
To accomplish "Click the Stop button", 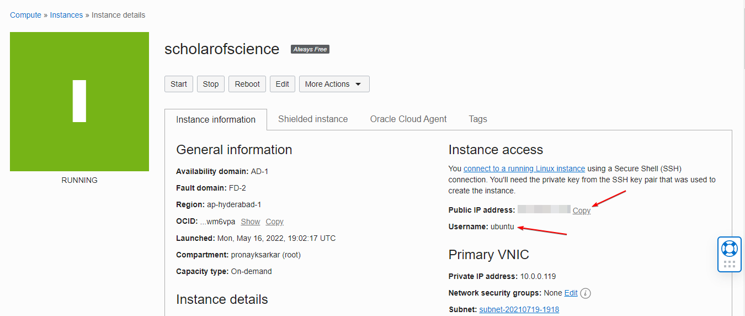I will (211, 84).
